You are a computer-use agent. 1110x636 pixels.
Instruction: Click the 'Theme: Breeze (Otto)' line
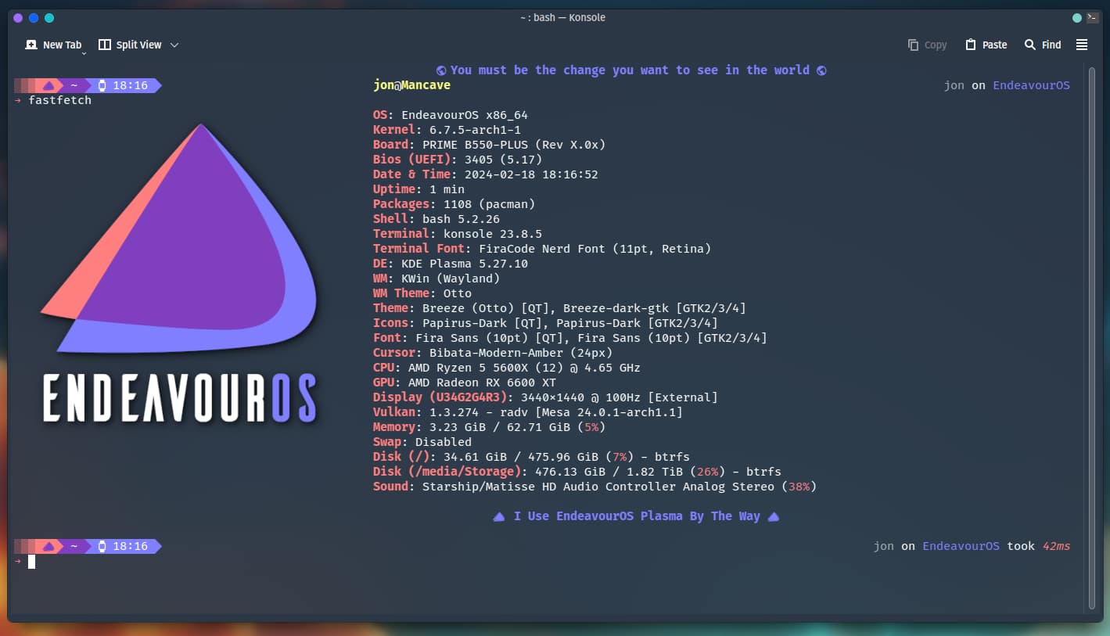[559, 308]
